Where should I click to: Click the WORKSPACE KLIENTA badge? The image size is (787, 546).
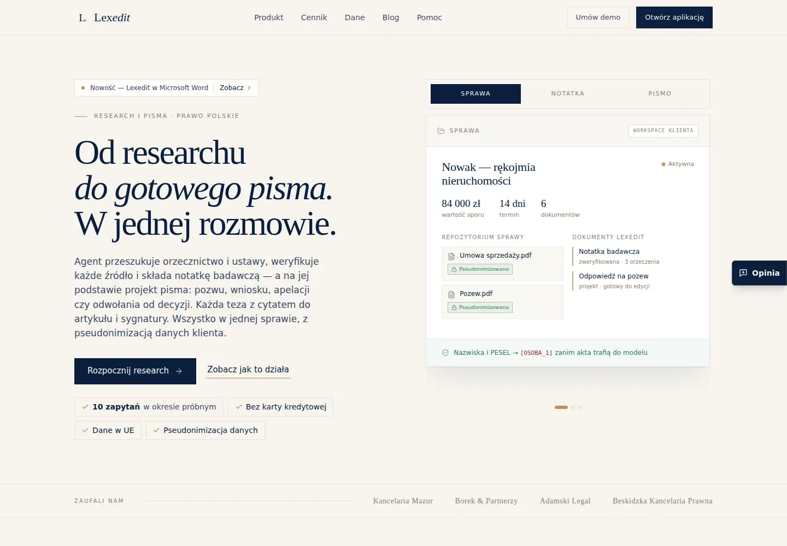[x=663, y=131]
